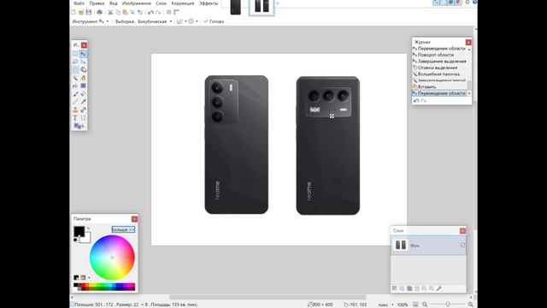This screenshot has height=308, width=547.
Task: Select the Magic Wand tool
Action: pyautogui.click(x=75, y=78)
